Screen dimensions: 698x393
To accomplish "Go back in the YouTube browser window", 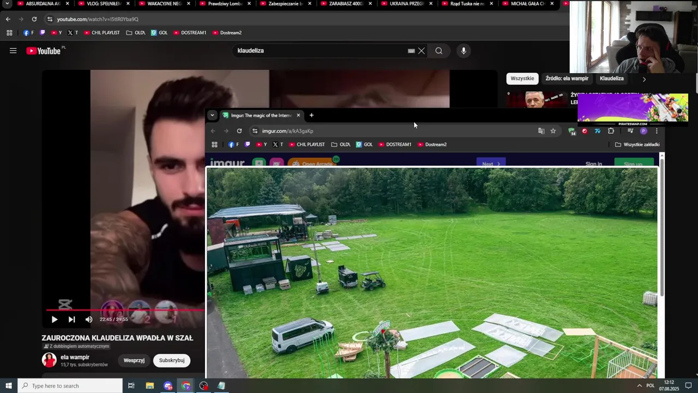I will (8, 19).
